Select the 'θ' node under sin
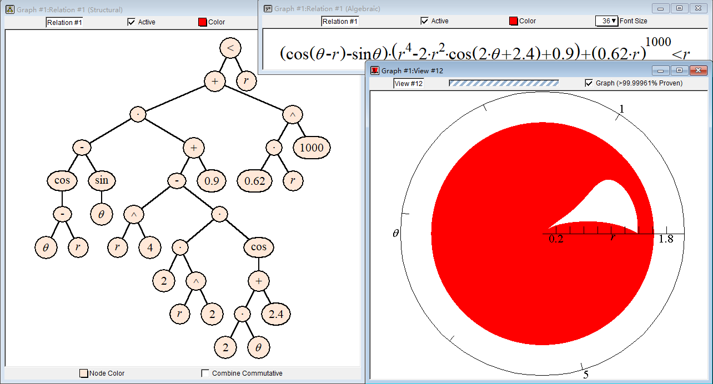Image resolution: width=713 pixels, height=384 pixels. point(102,214)
